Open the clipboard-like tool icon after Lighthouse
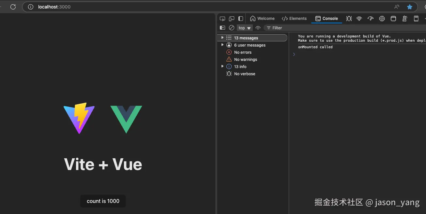Image resolution: width=426 pixels, height=214 pixels. click(x=416, y=19)
